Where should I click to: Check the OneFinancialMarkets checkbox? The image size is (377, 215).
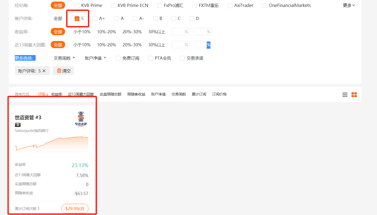click(265, 6)
